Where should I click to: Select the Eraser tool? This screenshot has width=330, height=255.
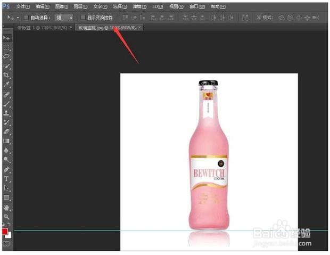click(x=6, y=131)
